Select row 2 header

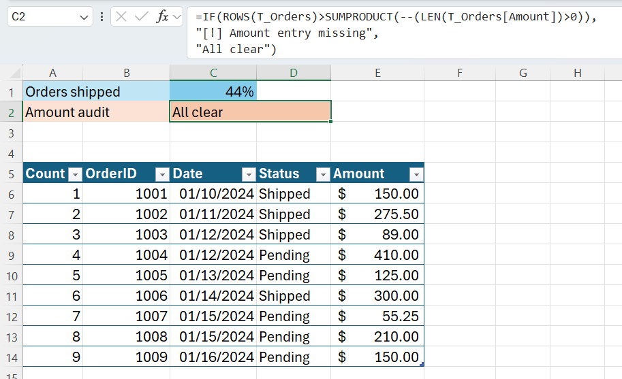pyautogui.click(x=11, y=112)
